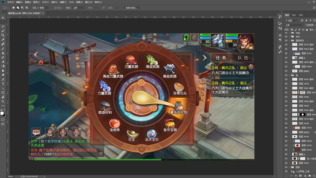Image resolution: width=316 pixels, height=178 pixels.
Task: Click the feather value input field
Action: [43, 8]
